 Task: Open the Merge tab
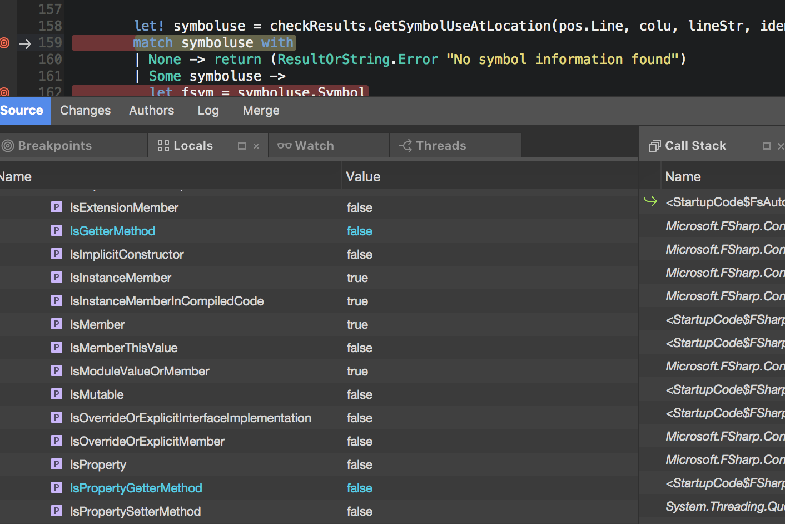tap(260, 110)
